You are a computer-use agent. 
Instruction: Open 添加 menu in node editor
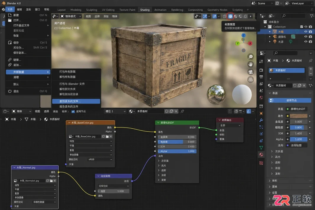tap(55, 111)
